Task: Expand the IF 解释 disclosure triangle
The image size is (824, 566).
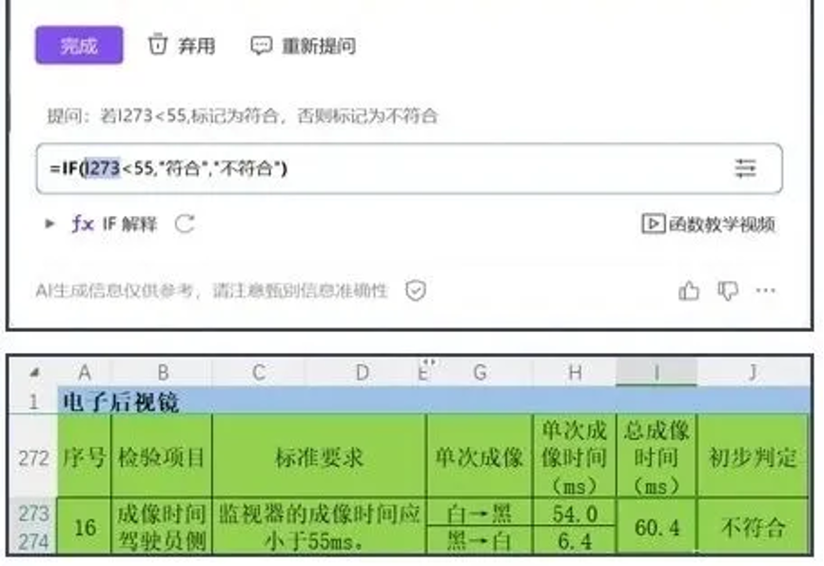Action: (x=49, y=224)
